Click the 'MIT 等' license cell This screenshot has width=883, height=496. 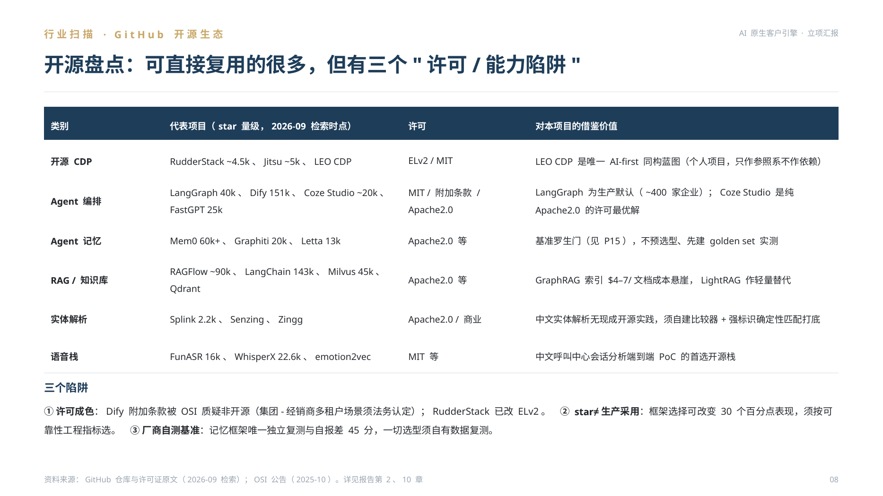(423, 357)
